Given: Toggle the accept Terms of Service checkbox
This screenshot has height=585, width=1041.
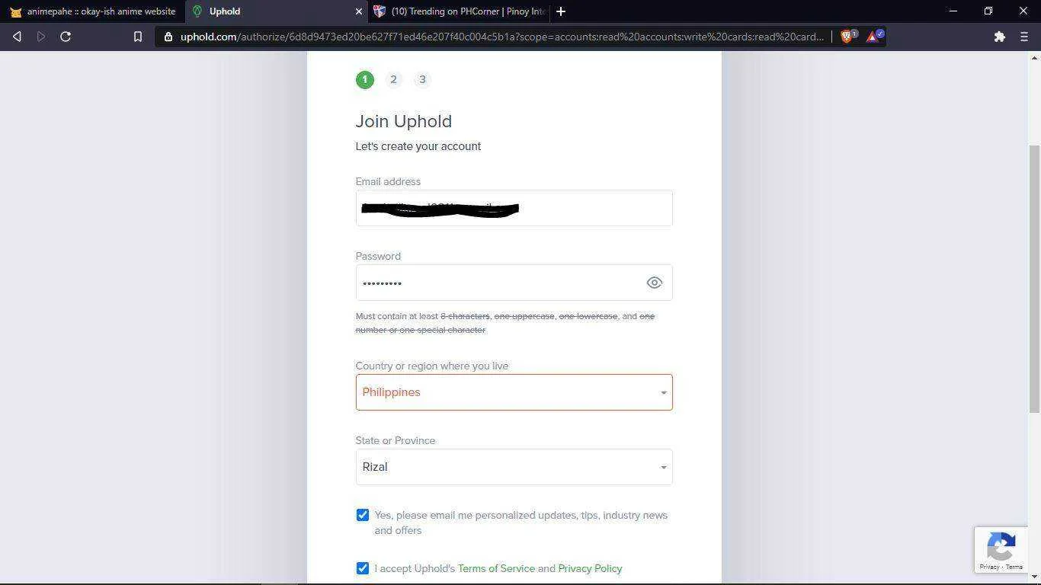Looking at the screenshot, I should pos(363,568).
